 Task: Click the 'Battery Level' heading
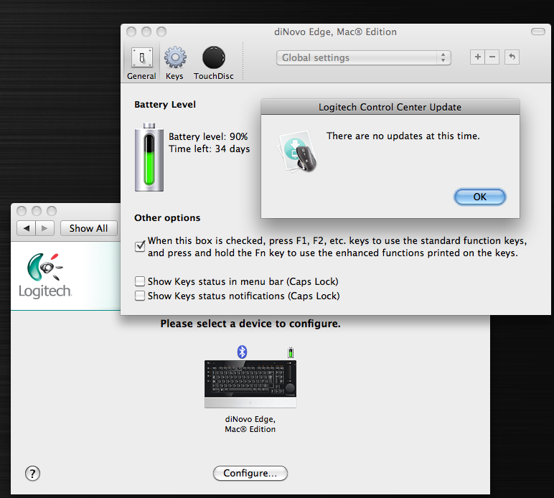coord(165,105)
